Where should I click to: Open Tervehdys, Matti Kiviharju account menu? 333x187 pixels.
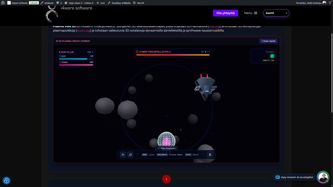[x=311, y=3]
